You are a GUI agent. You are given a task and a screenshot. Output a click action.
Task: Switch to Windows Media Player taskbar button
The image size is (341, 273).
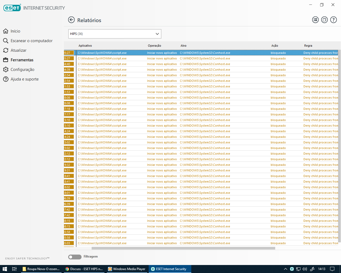(127, 269)
